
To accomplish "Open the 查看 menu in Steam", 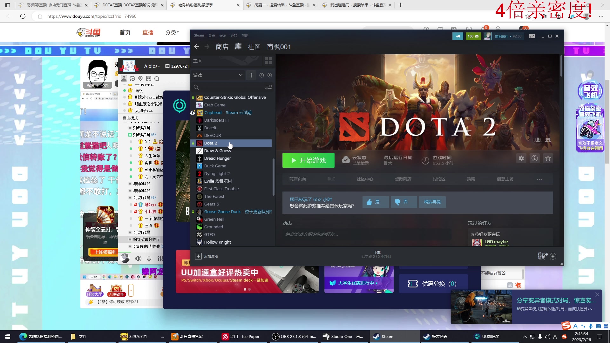I will [x=212, y=36].
